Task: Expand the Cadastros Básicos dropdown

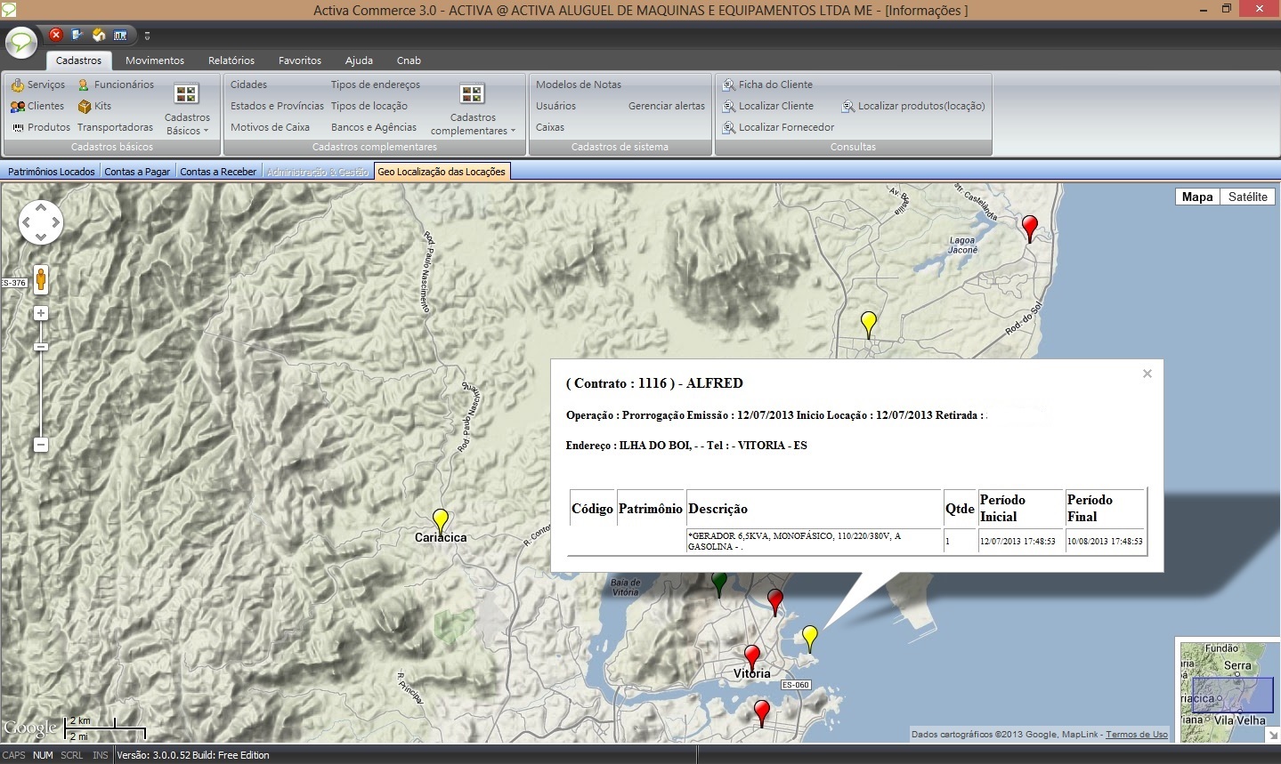Action: pyautogui.click(x=187, y=124)
